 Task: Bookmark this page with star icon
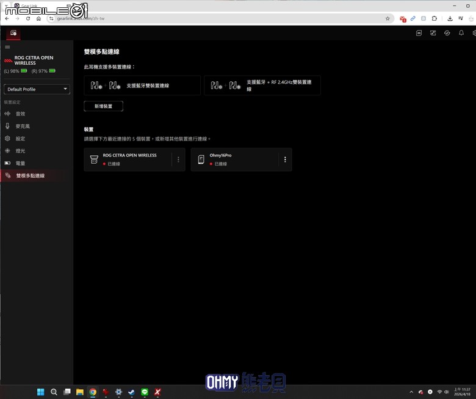point(388,18)
